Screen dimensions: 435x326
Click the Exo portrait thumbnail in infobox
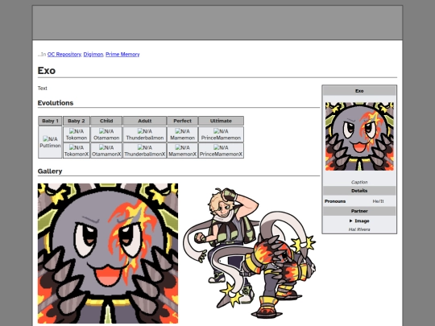[x=359, y=136]
